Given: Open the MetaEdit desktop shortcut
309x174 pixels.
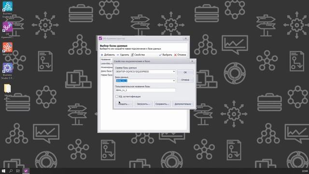Looking at the screenshot, I should coord(8,49).
